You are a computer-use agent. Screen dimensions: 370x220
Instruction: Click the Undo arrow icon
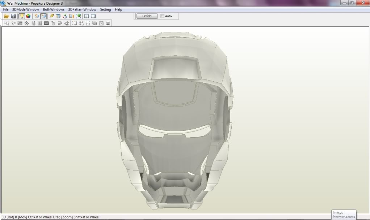[x=60, y=23]
